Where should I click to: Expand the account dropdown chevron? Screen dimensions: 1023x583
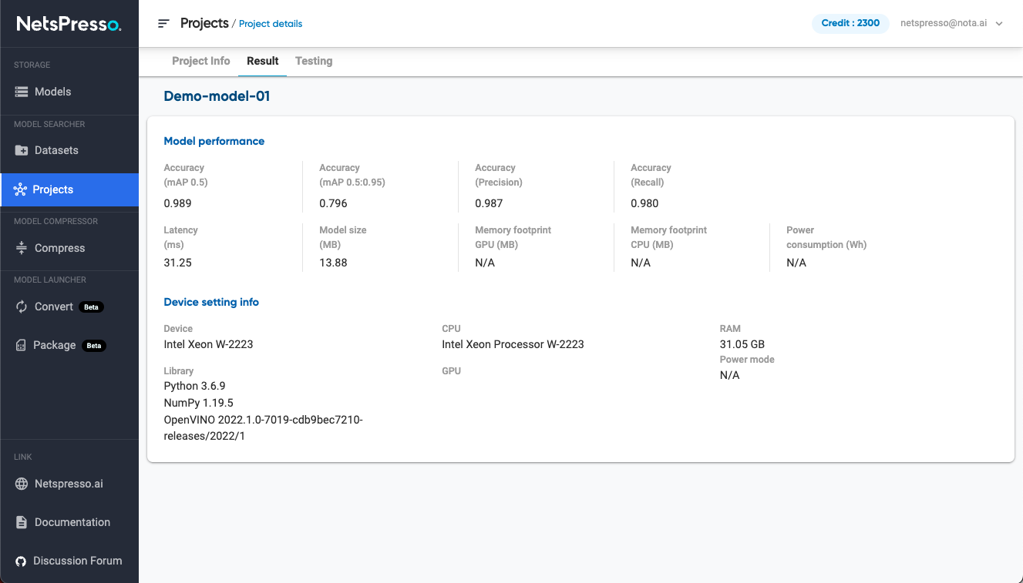999,23
